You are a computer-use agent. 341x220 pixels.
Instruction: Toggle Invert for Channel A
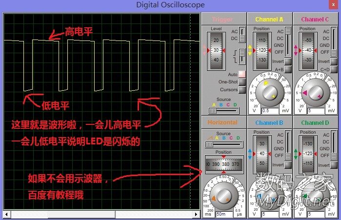(288, 61)
